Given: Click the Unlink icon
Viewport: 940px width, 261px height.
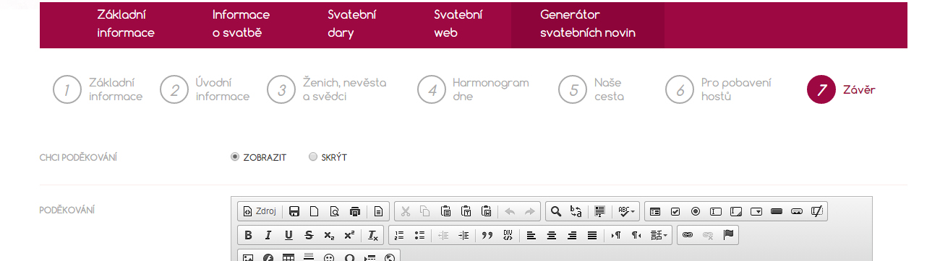Looking at the screenshot, I should 708,235.
